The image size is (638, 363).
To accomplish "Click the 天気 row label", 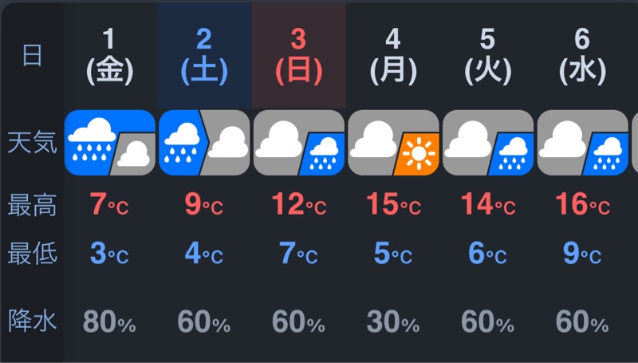I will coord(32,143).
